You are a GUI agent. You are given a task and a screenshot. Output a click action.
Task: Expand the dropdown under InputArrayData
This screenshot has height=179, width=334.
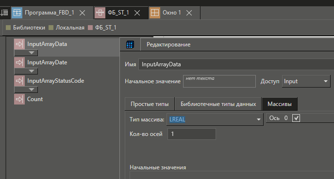pyautogui.click(x=26, y=53)
